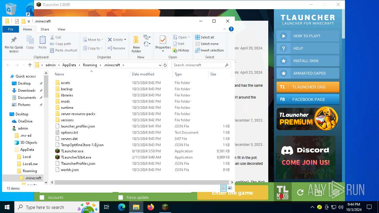Click Rename in Organize group
This screenshot has height=213, width=379.
(116, 48)
